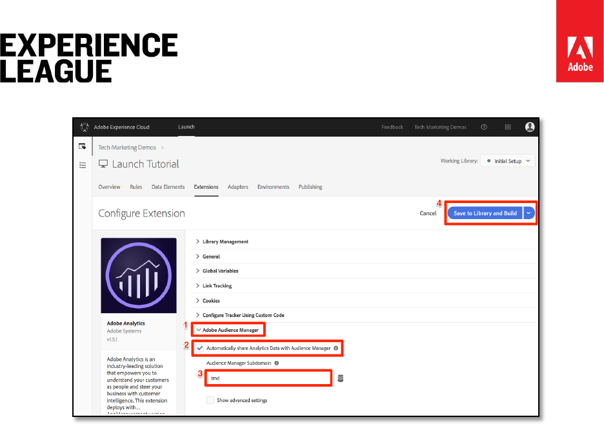Uncheck Automatically share Analytics Data checkbox
The image size is (604, 426).
pyautogui.click(x=200, y=348)
